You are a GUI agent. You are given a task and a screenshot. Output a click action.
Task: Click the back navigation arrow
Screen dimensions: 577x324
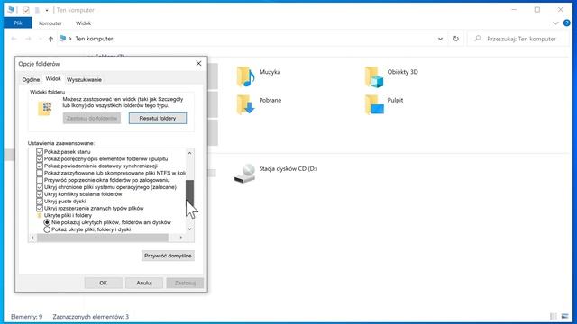coord(14,39)
